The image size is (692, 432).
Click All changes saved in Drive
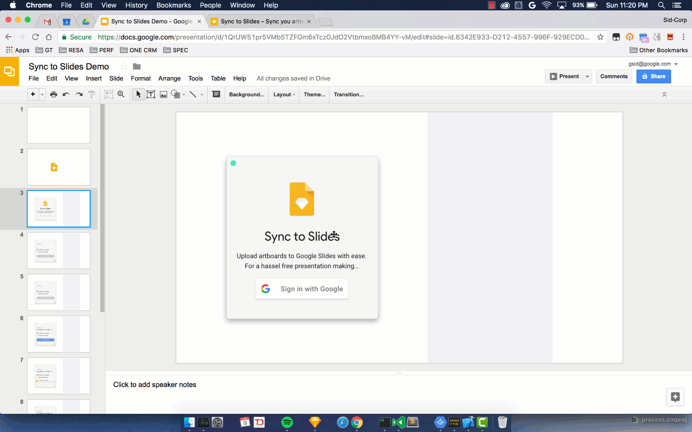click(x=293, y=78)
